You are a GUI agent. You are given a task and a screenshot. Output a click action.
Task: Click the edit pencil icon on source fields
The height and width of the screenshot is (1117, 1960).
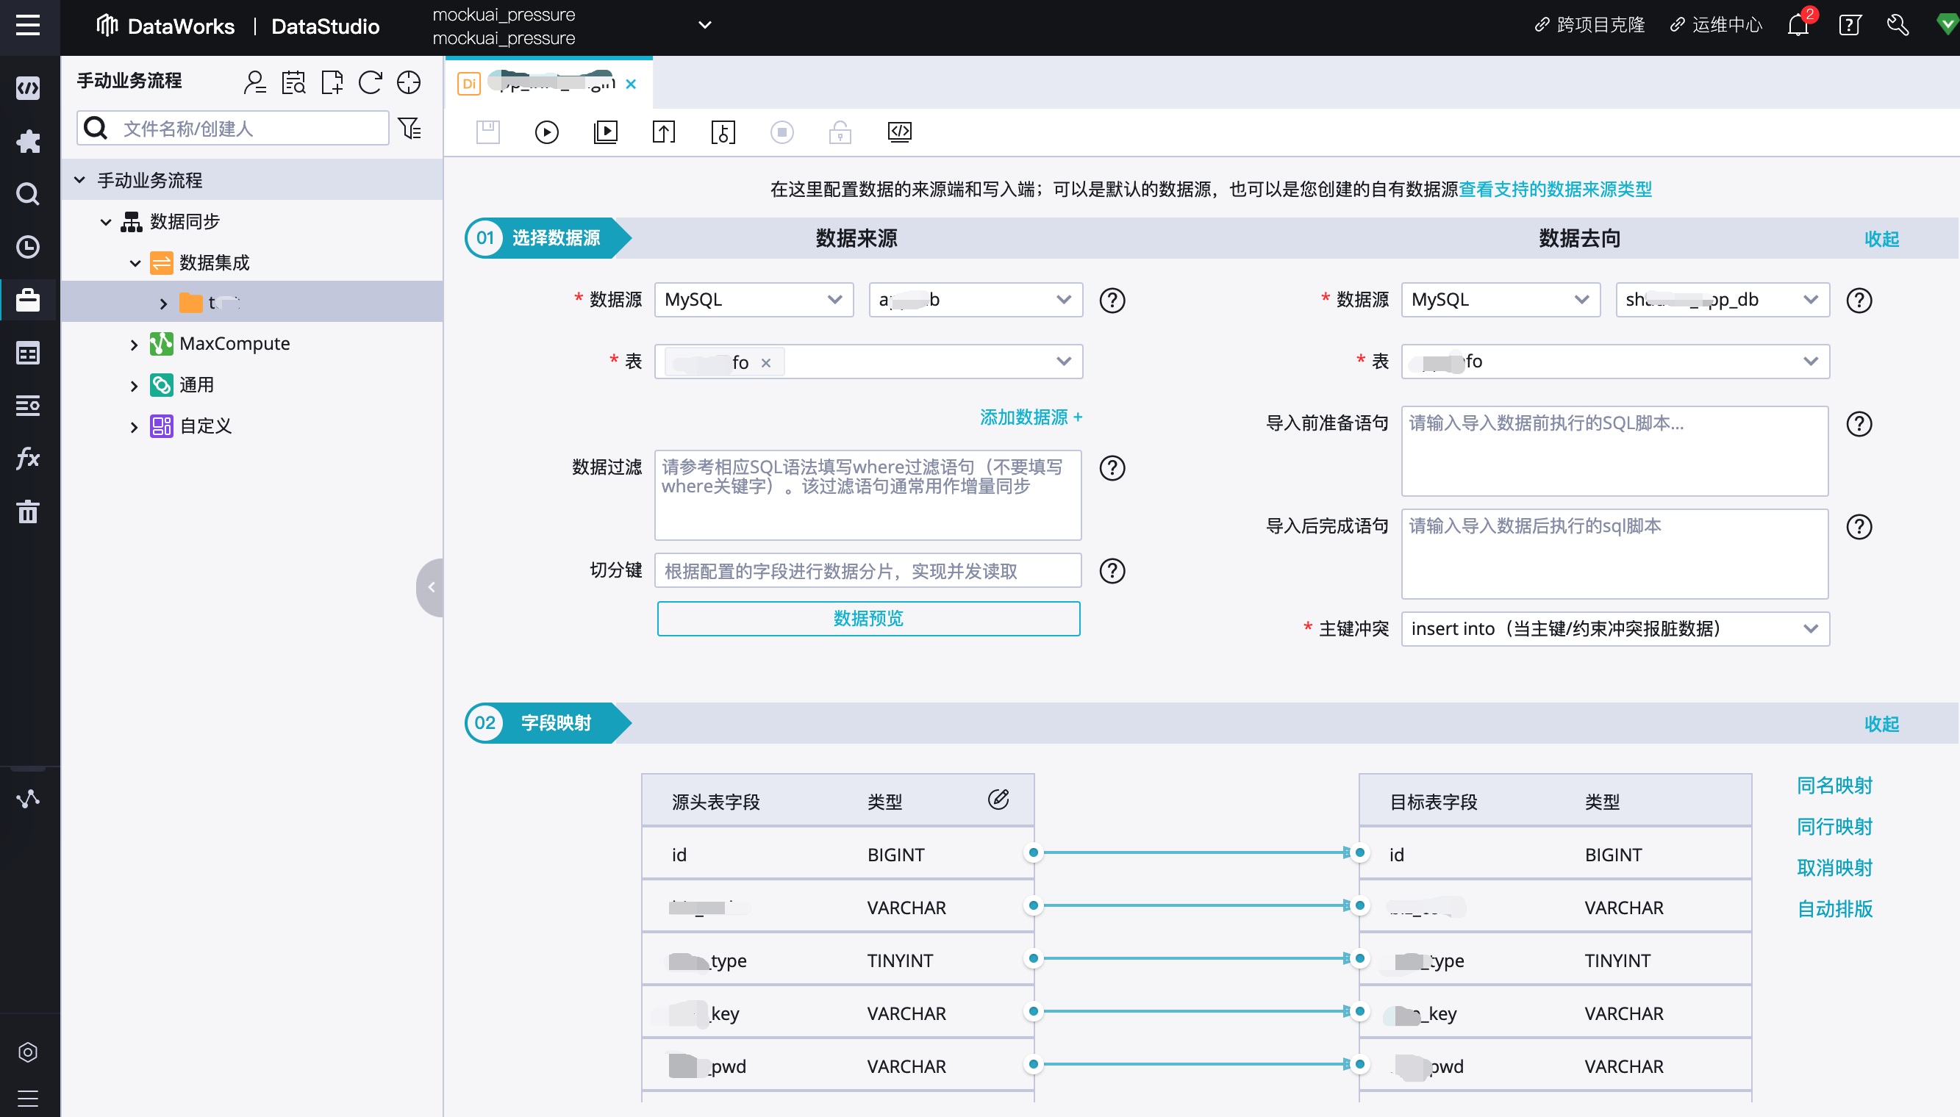(998, 800)
